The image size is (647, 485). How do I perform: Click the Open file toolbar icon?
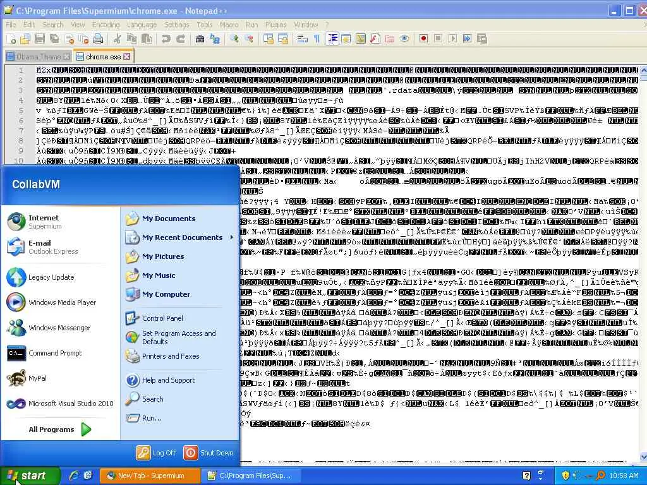tap(25, 39)
